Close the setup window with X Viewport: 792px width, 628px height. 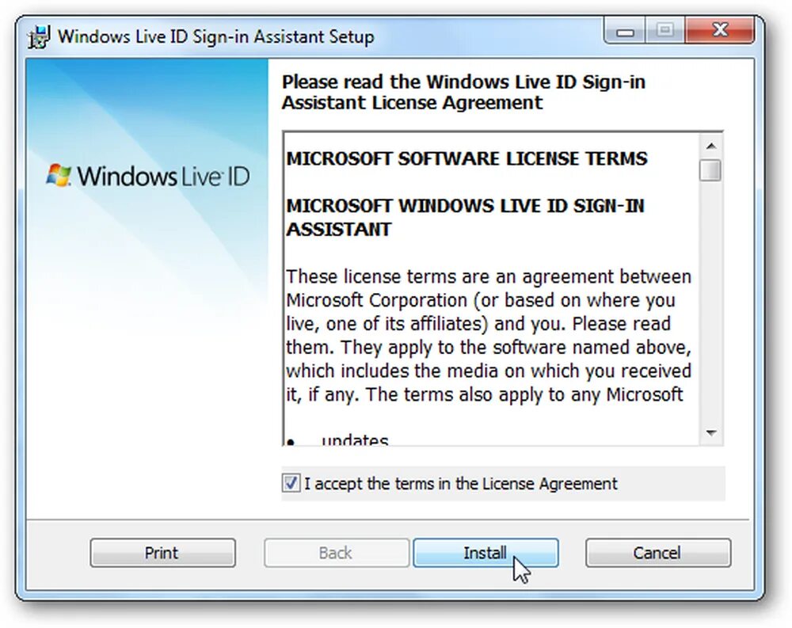720,30
